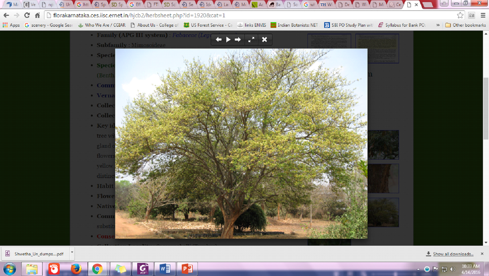Reload the current page
The image size is (489, 276).
coord(27,15)
